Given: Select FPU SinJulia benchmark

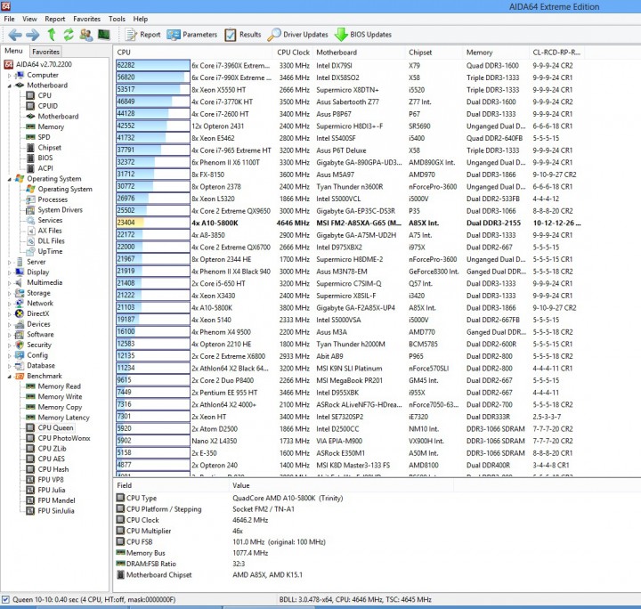Looking at the screenshot, I should pos(56,511).
